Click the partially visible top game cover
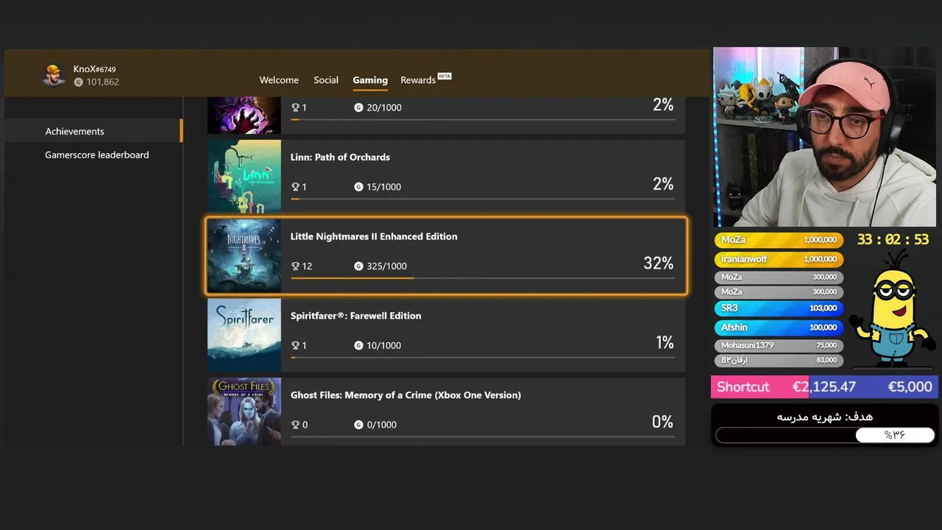 (244, 116)
